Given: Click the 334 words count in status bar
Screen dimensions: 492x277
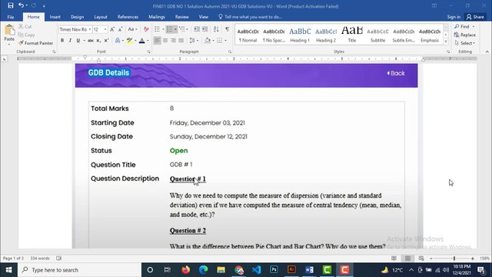Looking at the screenshot, I should coord(40,259).
